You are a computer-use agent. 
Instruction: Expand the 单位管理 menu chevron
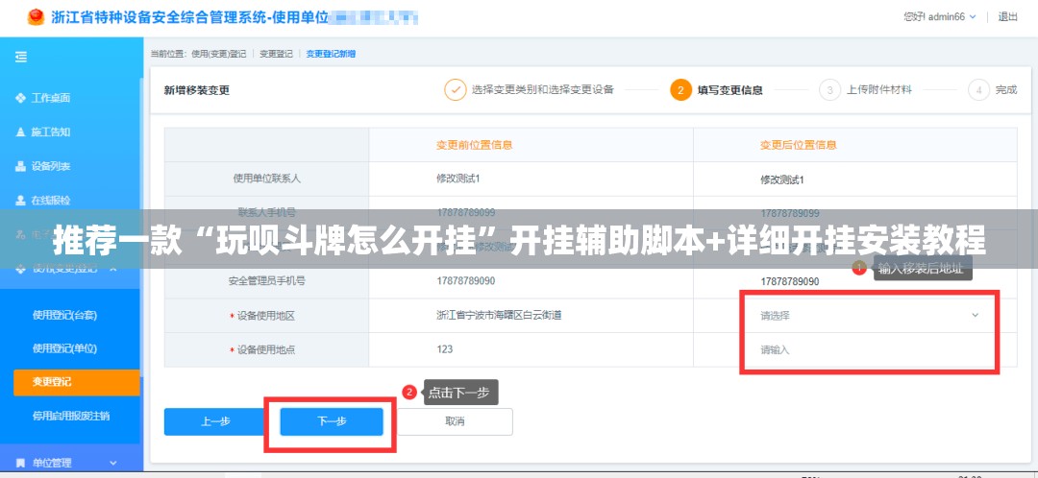[113, 463]
